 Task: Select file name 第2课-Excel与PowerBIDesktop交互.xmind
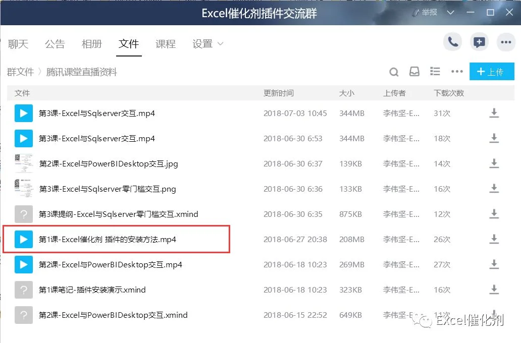tap(113, 315)
